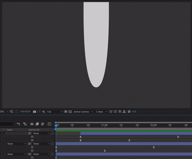Click the 0:00:00:00 preview timecode
Image resolution: width=192 pixels, height=159 pixels.
pyautogui.click(x=25, y=111)
